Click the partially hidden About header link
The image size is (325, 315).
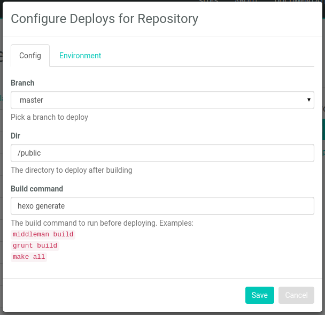245,2
